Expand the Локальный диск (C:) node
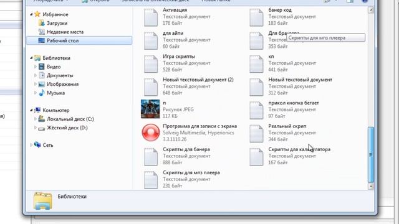399x224 pixels. (36, 119)
